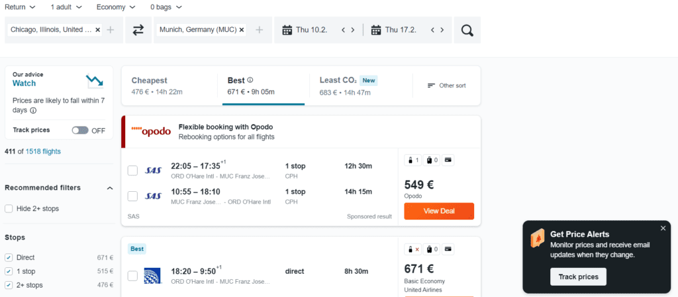Close the Get Price Alerts popup
678x297 pixels.
click(x=663, y=228)
